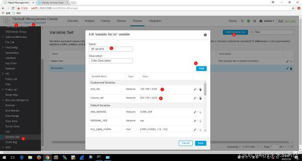Click Chrome icon in the taskbar
The image size is (302, 161).
[47, 158]
